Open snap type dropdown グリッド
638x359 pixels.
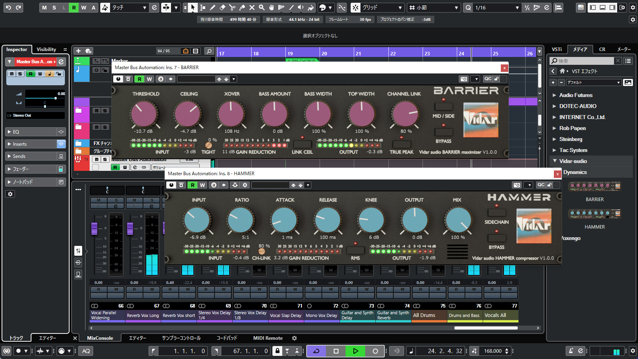(382, 7)
